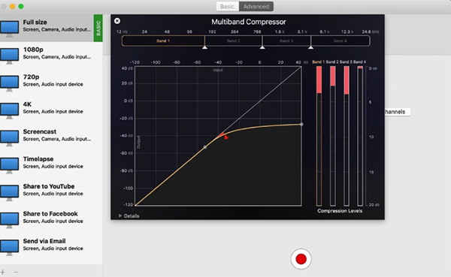
Task: Click the 'Share to Facebook' preset title
Action: (x=50, y=213)
